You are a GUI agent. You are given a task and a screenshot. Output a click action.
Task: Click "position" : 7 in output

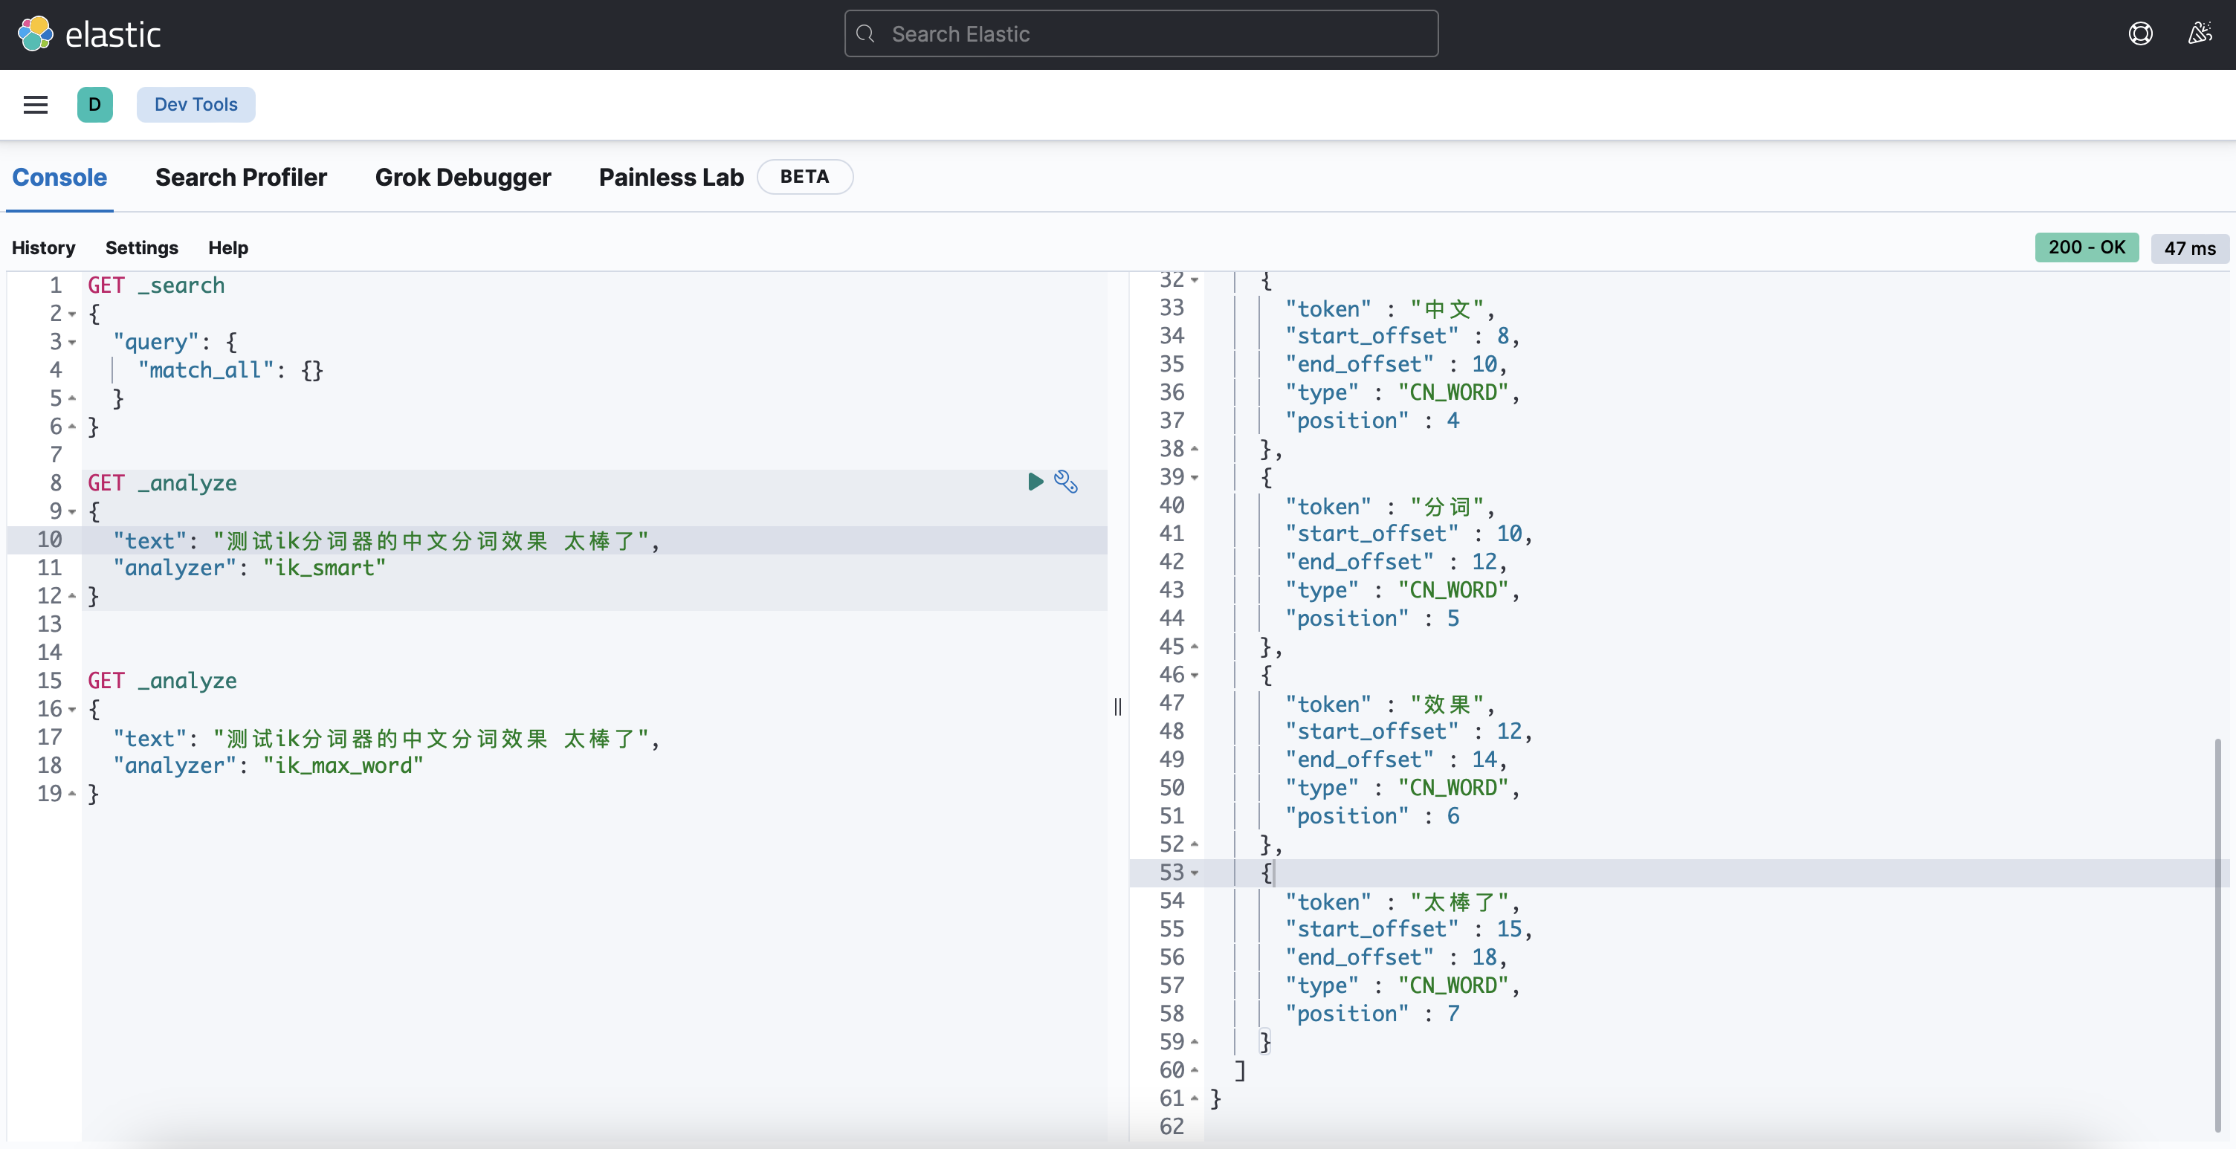pyautogui.click(x=1372, y=1014)
